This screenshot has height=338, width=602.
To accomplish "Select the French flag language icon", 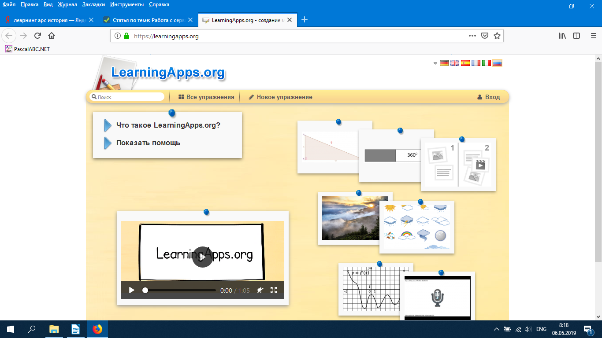I will coord(476,63).
